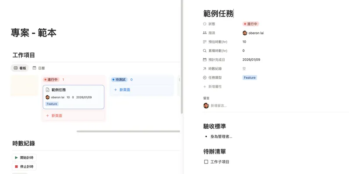This screenshot has height=174, width=349.
Task: Click the count 1 beside 進行中 column
Action: [x=63, y=80]
